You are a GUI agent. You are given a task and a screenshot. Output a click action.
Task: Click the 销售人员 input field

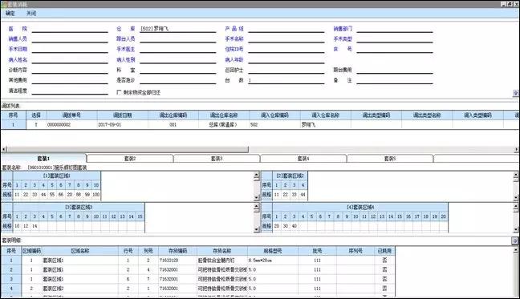pyautogui.click(x=70, y=38)
